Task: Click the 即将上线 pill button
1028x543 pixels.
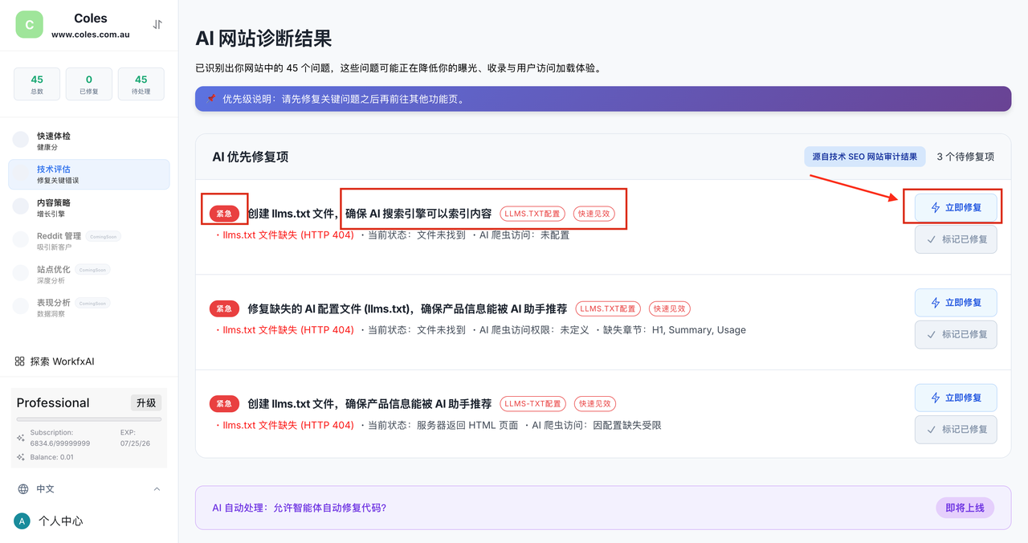Action: [965, 508]
